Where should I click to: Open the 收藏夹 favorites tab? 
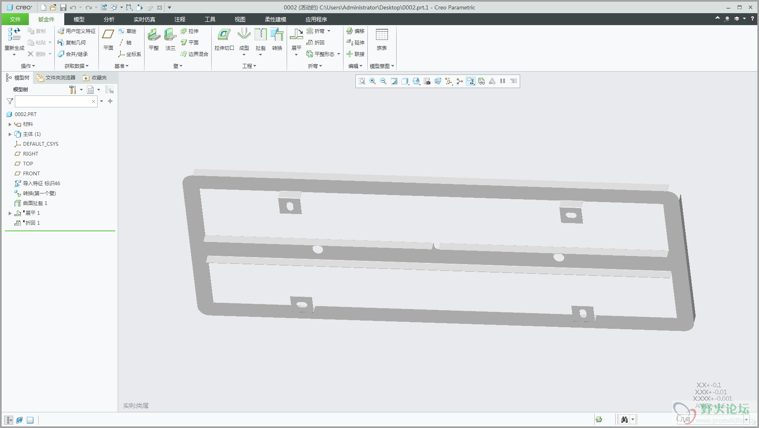[x=95, y=78]
